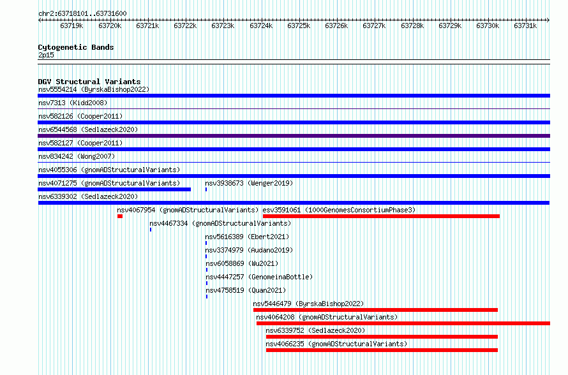The width and height of the screenshot is (568, 375).
Task: Open esv3591061 (1000GenomesConsortiumPhase3) label
Action: coord(339,210)
